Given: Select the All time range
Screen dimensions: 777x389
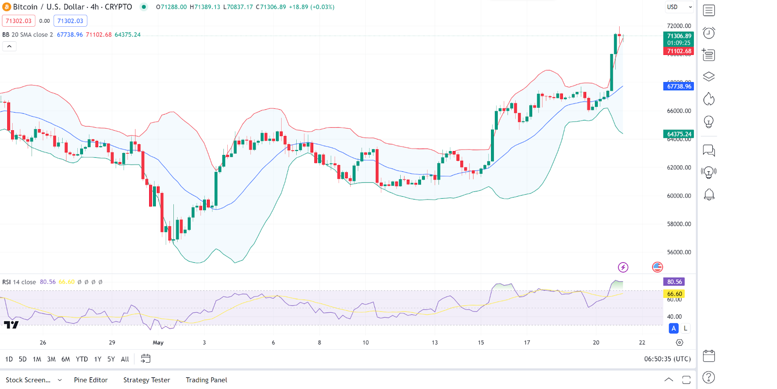Looking at the screenshot, I should tap(125, 359).
